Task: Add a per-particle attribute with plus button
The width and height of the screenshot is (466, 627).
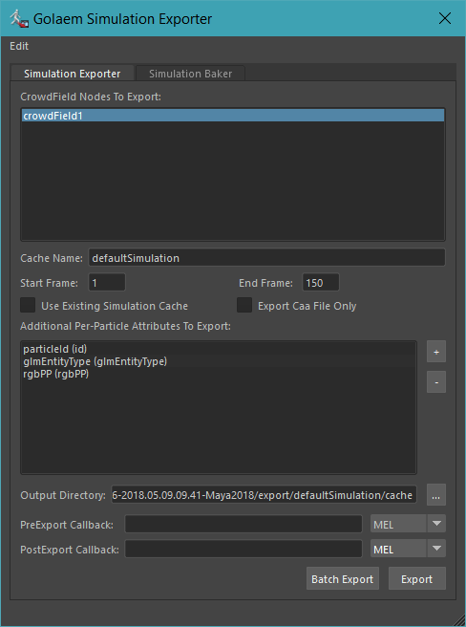Action: point(436,352)
